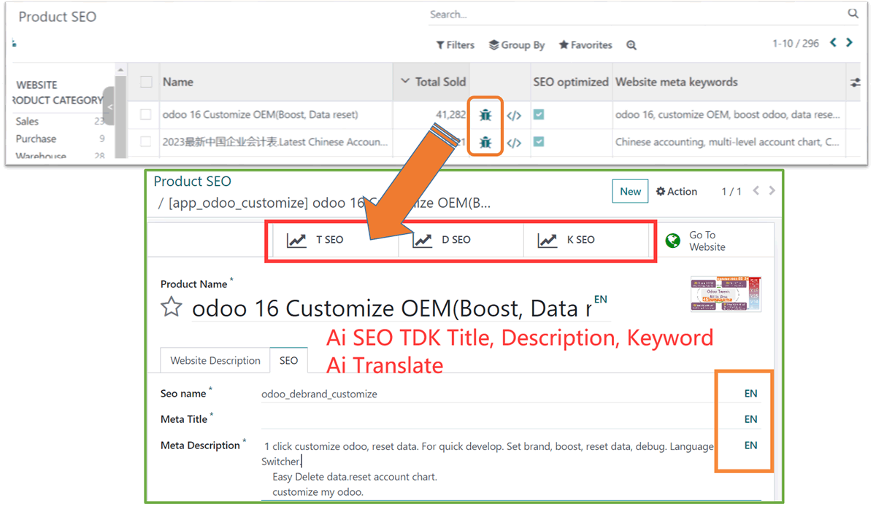Click bug icon in odoo 16 Customize row

[485, 114]
